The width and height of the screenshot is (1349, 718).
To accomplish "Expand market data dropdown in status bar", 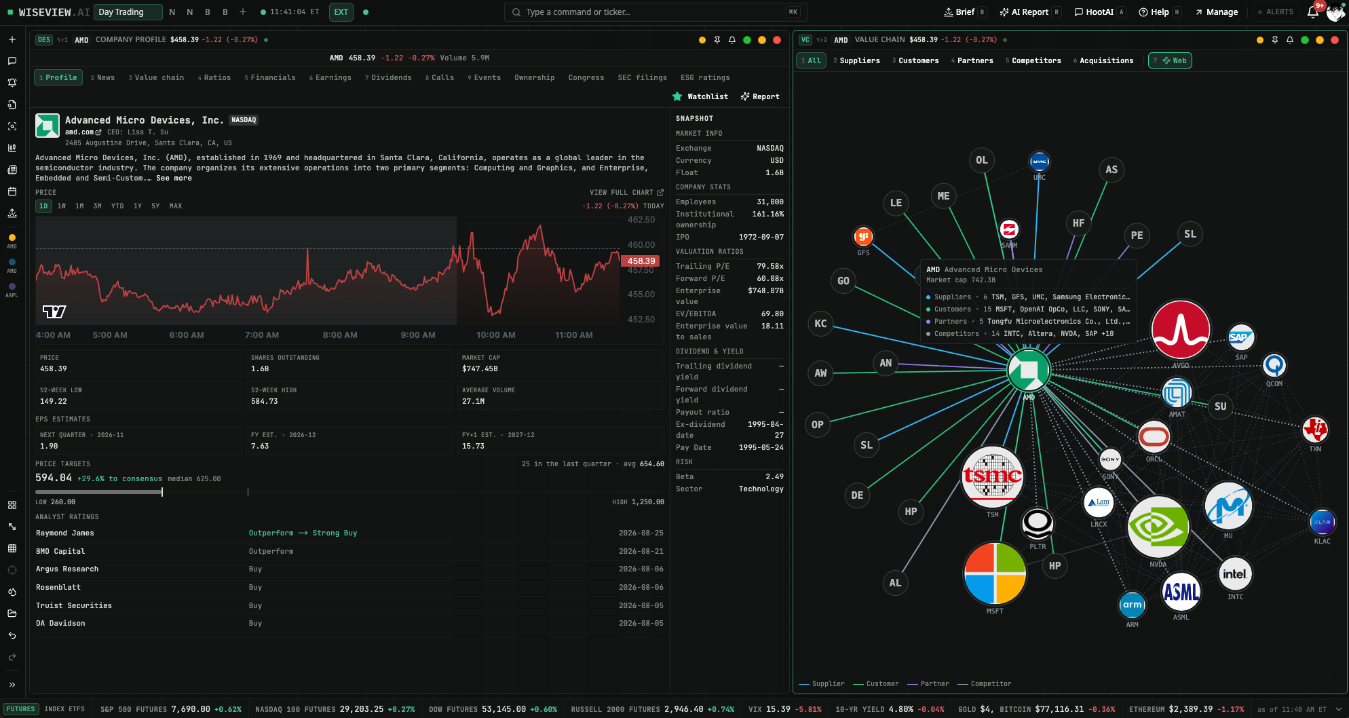I will click(1338, 709).
